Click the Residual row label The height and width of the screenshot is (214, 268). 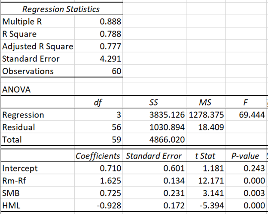pyautogui.click(x=18, y=127)
